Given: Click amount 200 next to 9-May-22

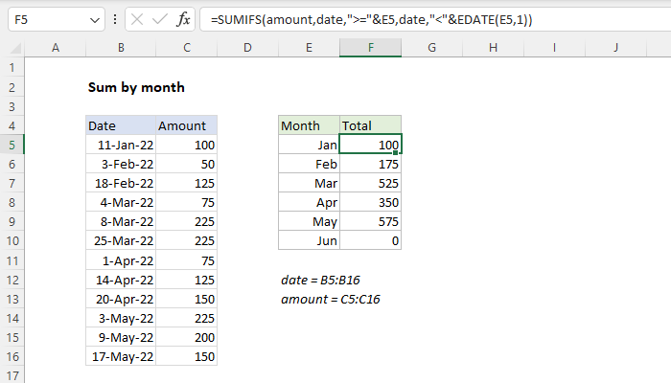Looking at the screenshot, I should [x=187, y=338].
